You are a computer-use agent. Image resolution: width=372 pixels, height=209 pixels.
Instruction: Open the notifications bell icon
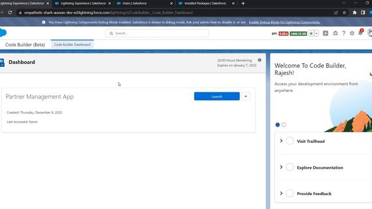(360, 33)
